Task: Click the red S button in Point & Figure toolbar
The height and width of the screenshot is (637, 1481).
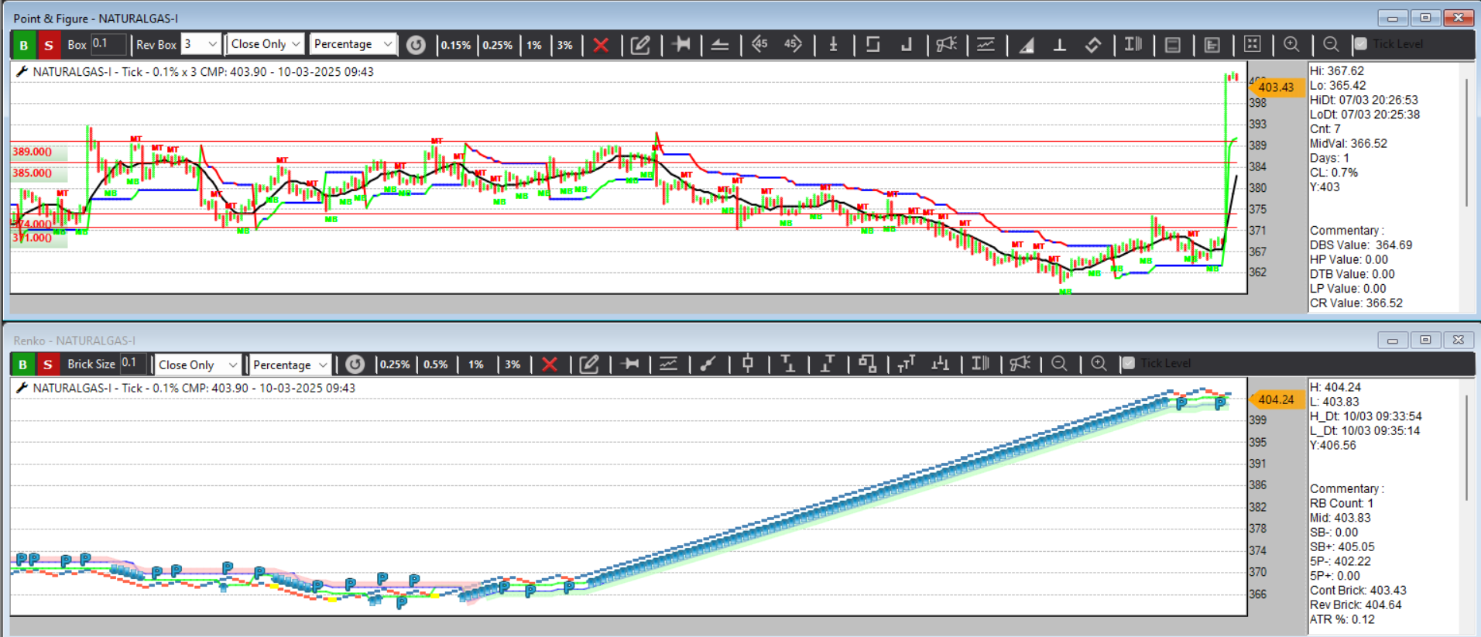Action: [49, 45]
